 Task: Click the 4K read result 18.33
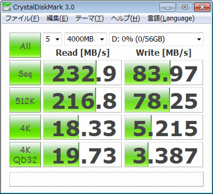[82, 127]
